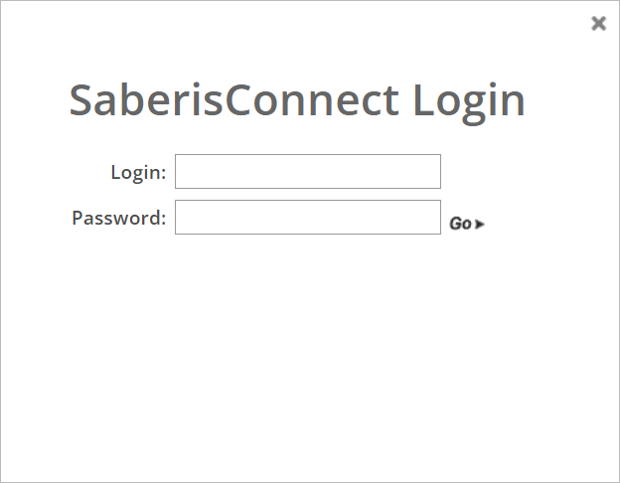Click the arrow icon beside Go
The height and width of the screenshot is (483, 620).
[480, 225]
